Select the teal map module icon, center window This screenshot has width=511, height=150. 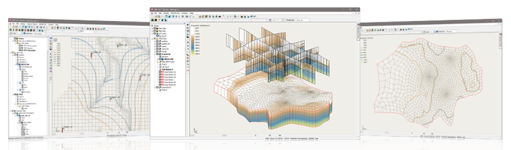coord(165,20)
